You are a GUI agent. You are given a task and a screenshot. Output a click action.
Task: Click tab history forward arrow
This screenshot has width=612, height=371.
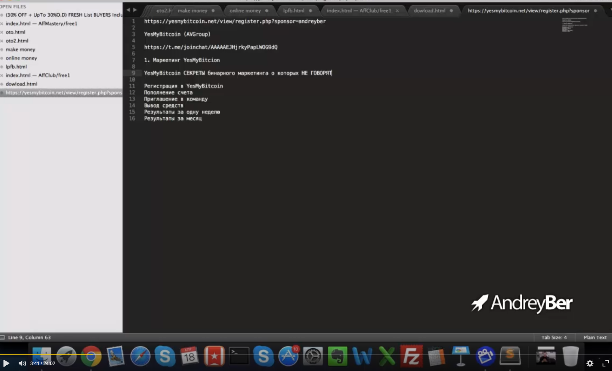[x=135, y=10]
